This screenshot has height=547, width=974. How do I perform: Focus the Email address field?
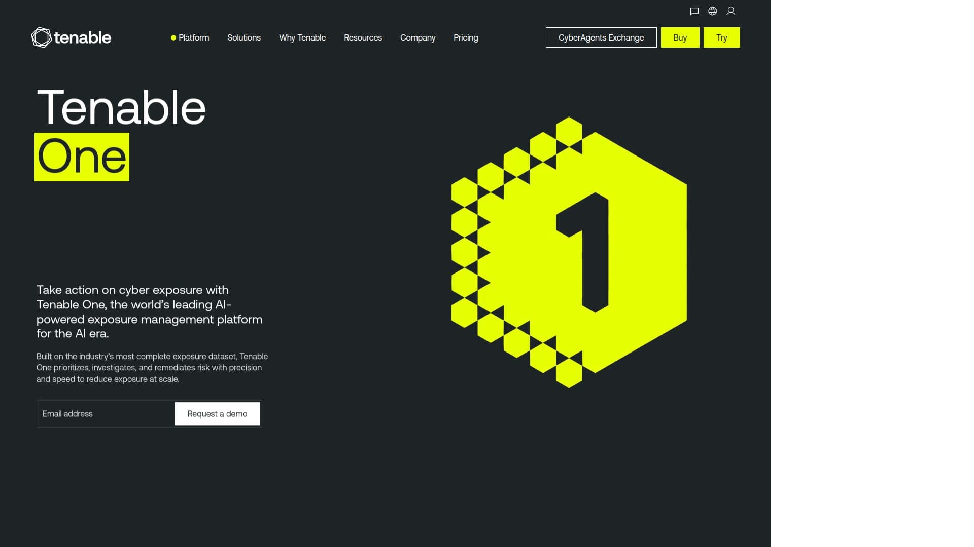[x=106, y=414]
